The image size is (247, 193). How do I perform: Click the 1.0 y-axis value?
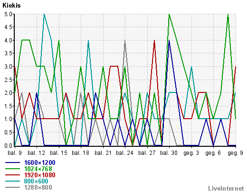point(8,119)
